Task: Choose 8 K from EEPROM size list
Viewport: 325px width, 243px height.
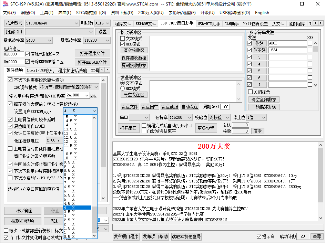Action: tap(77, 175)
